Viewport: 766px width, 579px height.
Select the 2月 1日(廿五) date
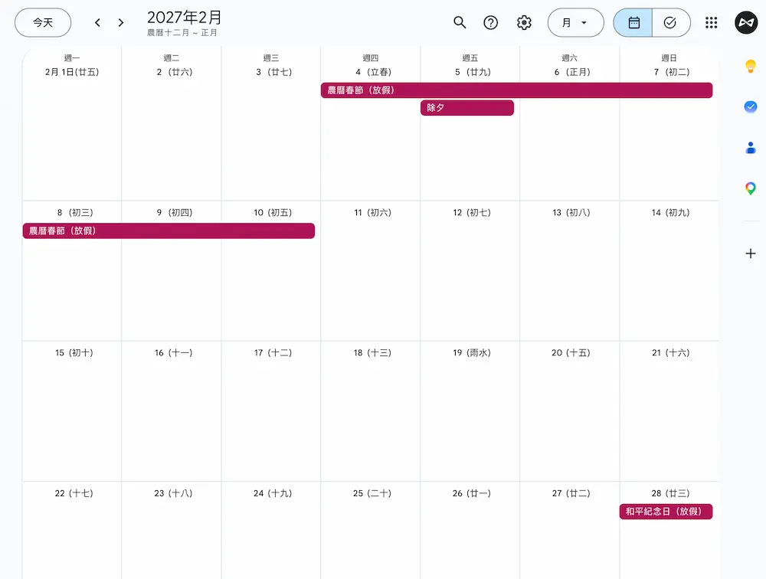[x=72, y=72]
